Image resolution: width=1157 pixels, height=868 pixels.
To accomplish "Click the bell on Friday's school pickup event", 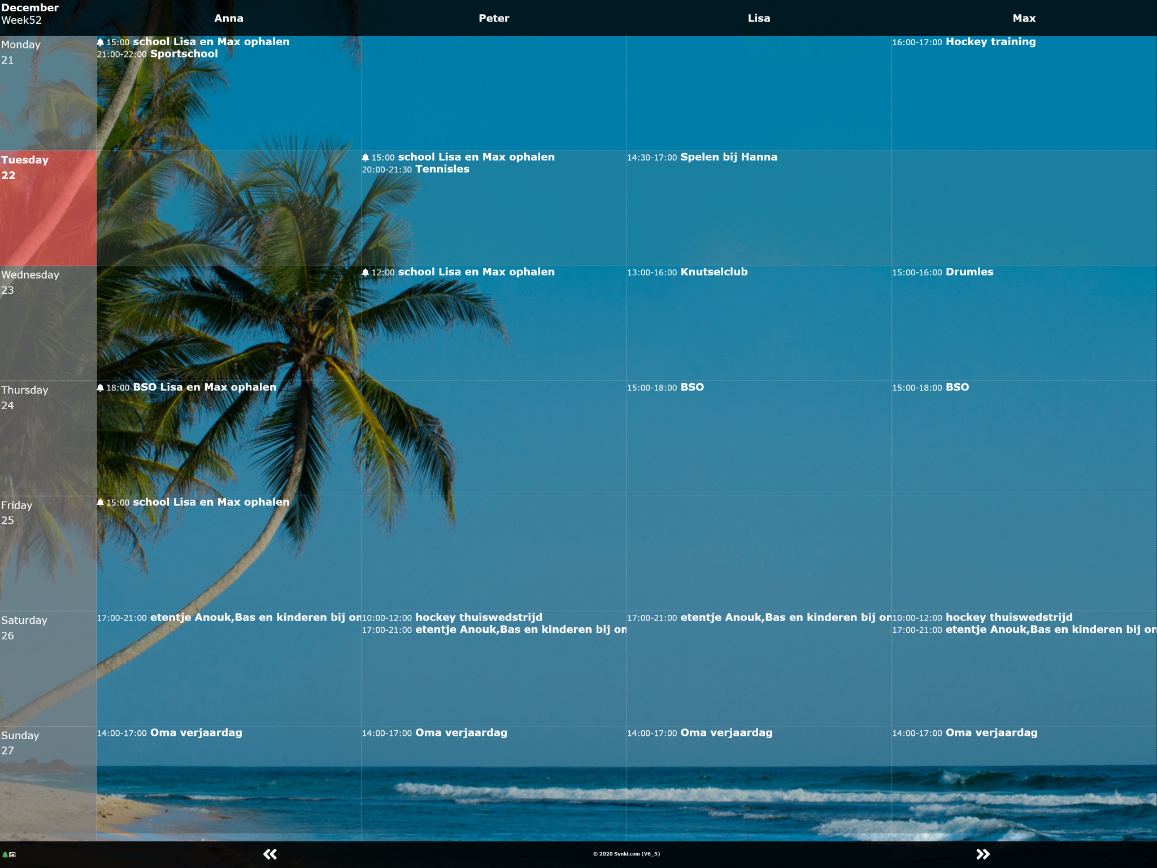I will tap(101, 502).
